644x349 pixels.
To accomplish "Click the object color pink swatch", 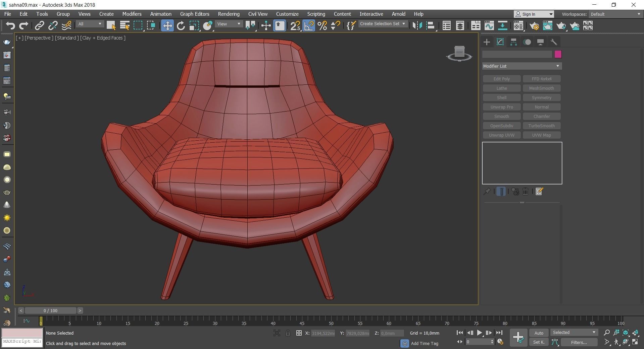I will point(558,54).
